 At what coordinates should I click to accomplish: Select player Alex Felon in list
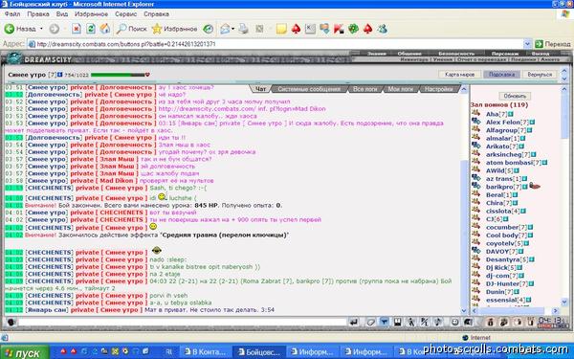(x=503, y=122)
